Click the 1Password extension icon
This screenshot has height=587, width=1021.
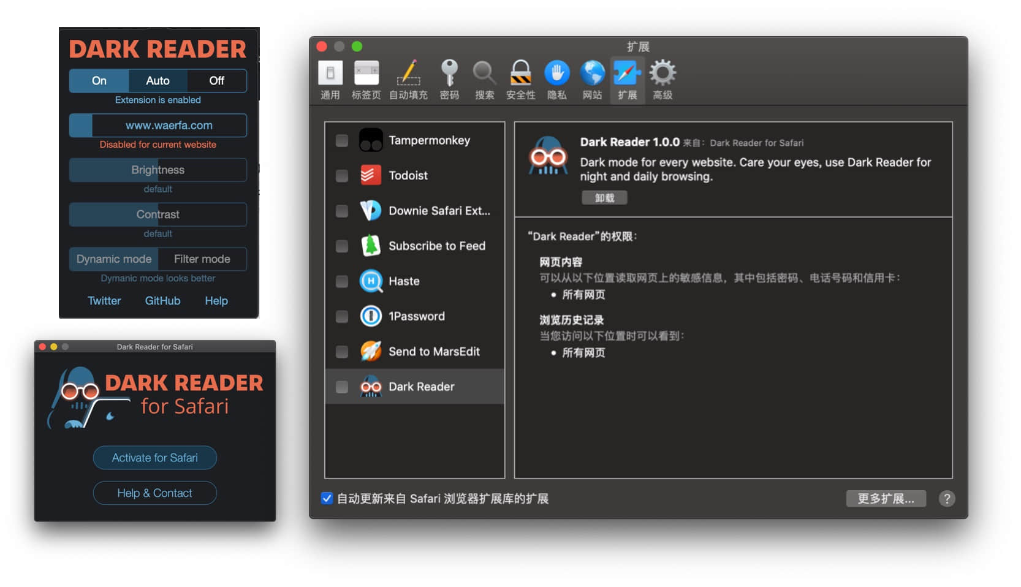coord(371,316)
